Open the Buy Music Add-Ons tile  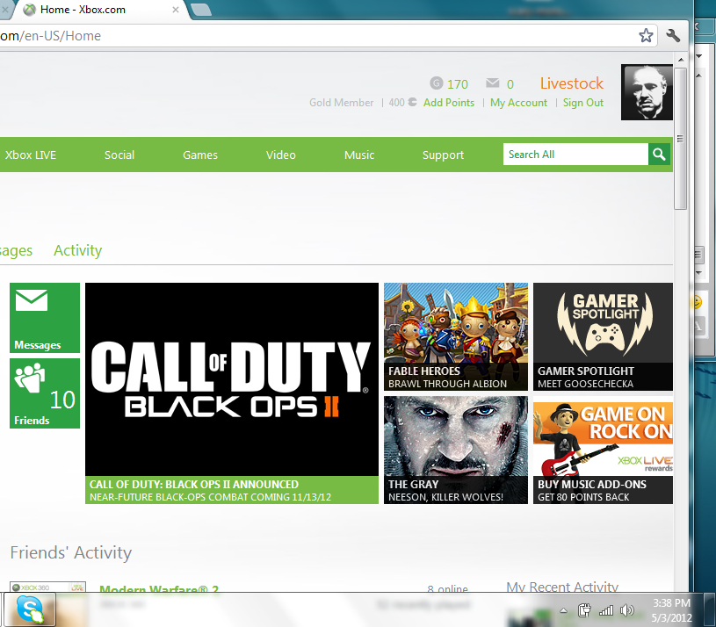click(x=603, y=450)
